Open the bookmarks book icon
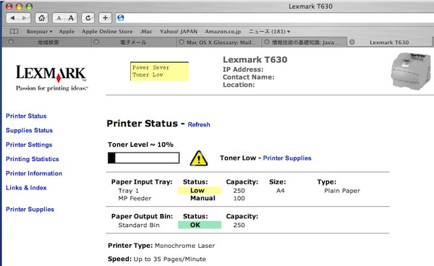 [14, 31]
